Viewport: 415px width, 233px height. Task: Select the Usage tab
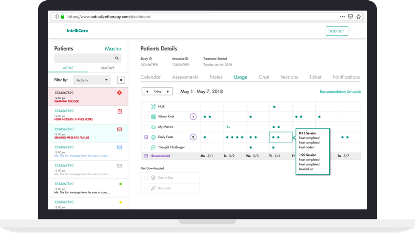pyautogui.click(x=240, y=77)
